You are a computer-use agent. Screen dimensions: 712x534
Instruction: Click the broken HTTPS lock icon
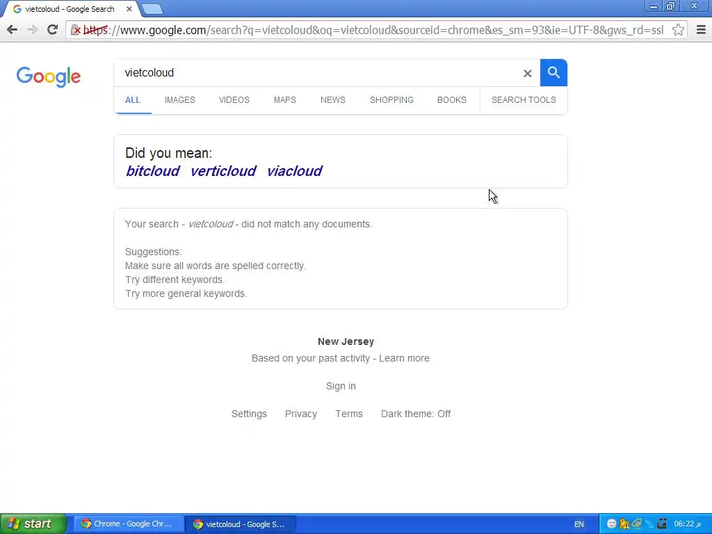75,30
